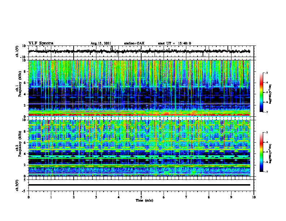This screenshot has width=286, height=221.
Task: Click the '-3' label on ch.1 color scale
Action: (x=266, y=73)
